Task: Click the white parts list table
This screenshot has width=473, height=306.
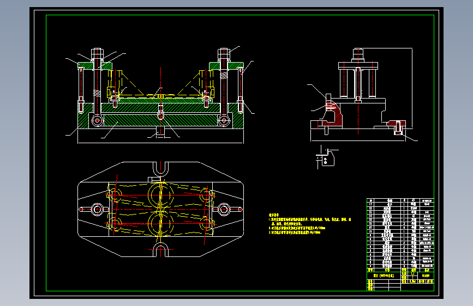Action: point(400,233)
